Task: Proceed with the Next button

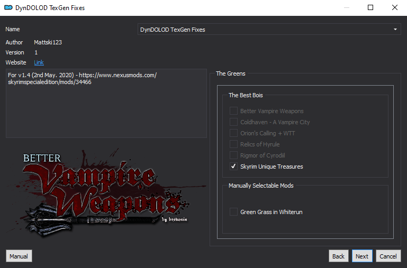Action: click(x=362, y=256)
